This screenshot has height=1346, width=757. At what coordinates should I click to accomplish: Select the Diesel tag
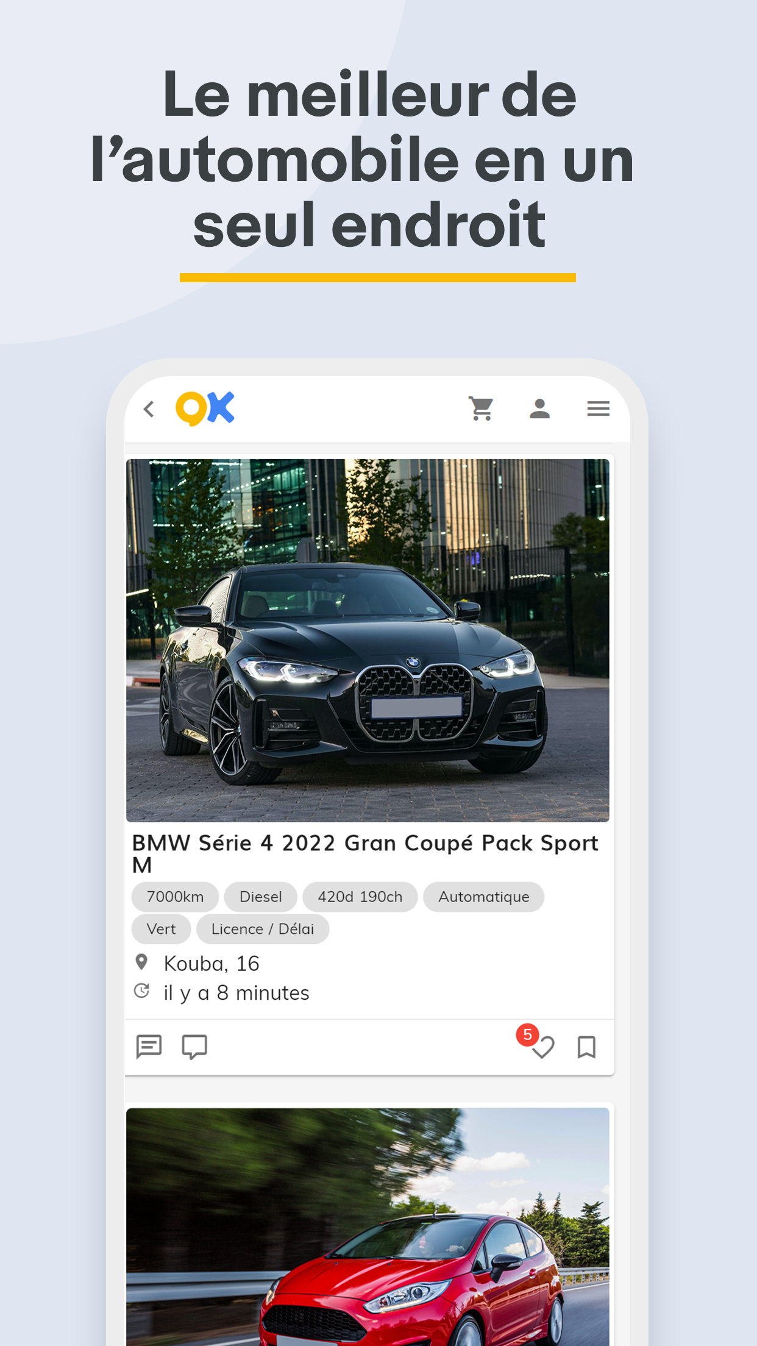260,897
